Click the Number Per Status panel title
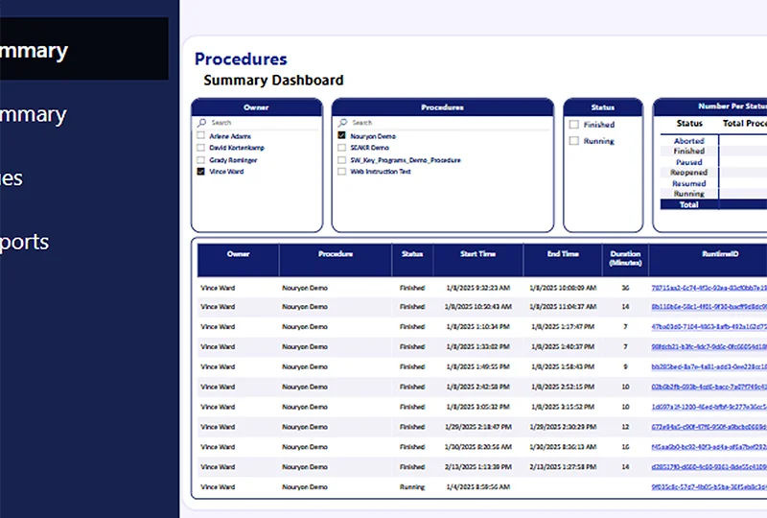 (732, 106)
